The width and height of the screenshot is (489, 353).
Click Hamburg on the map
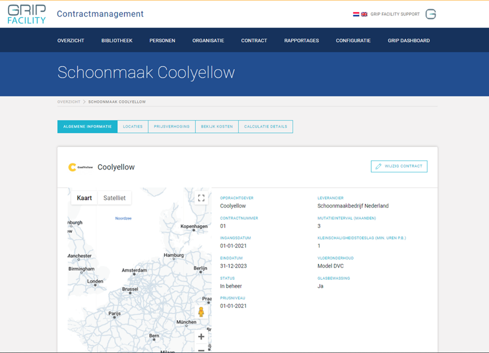pyautogui.click(x=174, y=255)
